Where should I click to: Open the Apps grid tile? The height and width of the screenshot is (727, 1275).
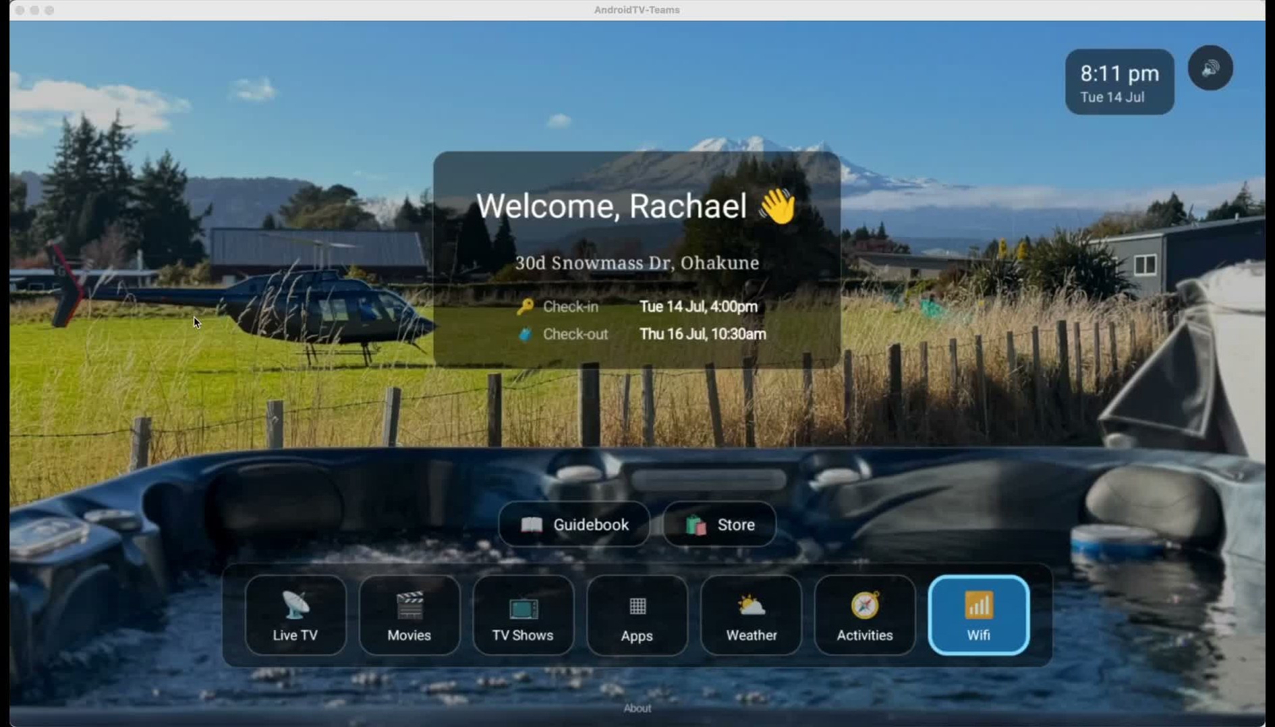(637, 615)
